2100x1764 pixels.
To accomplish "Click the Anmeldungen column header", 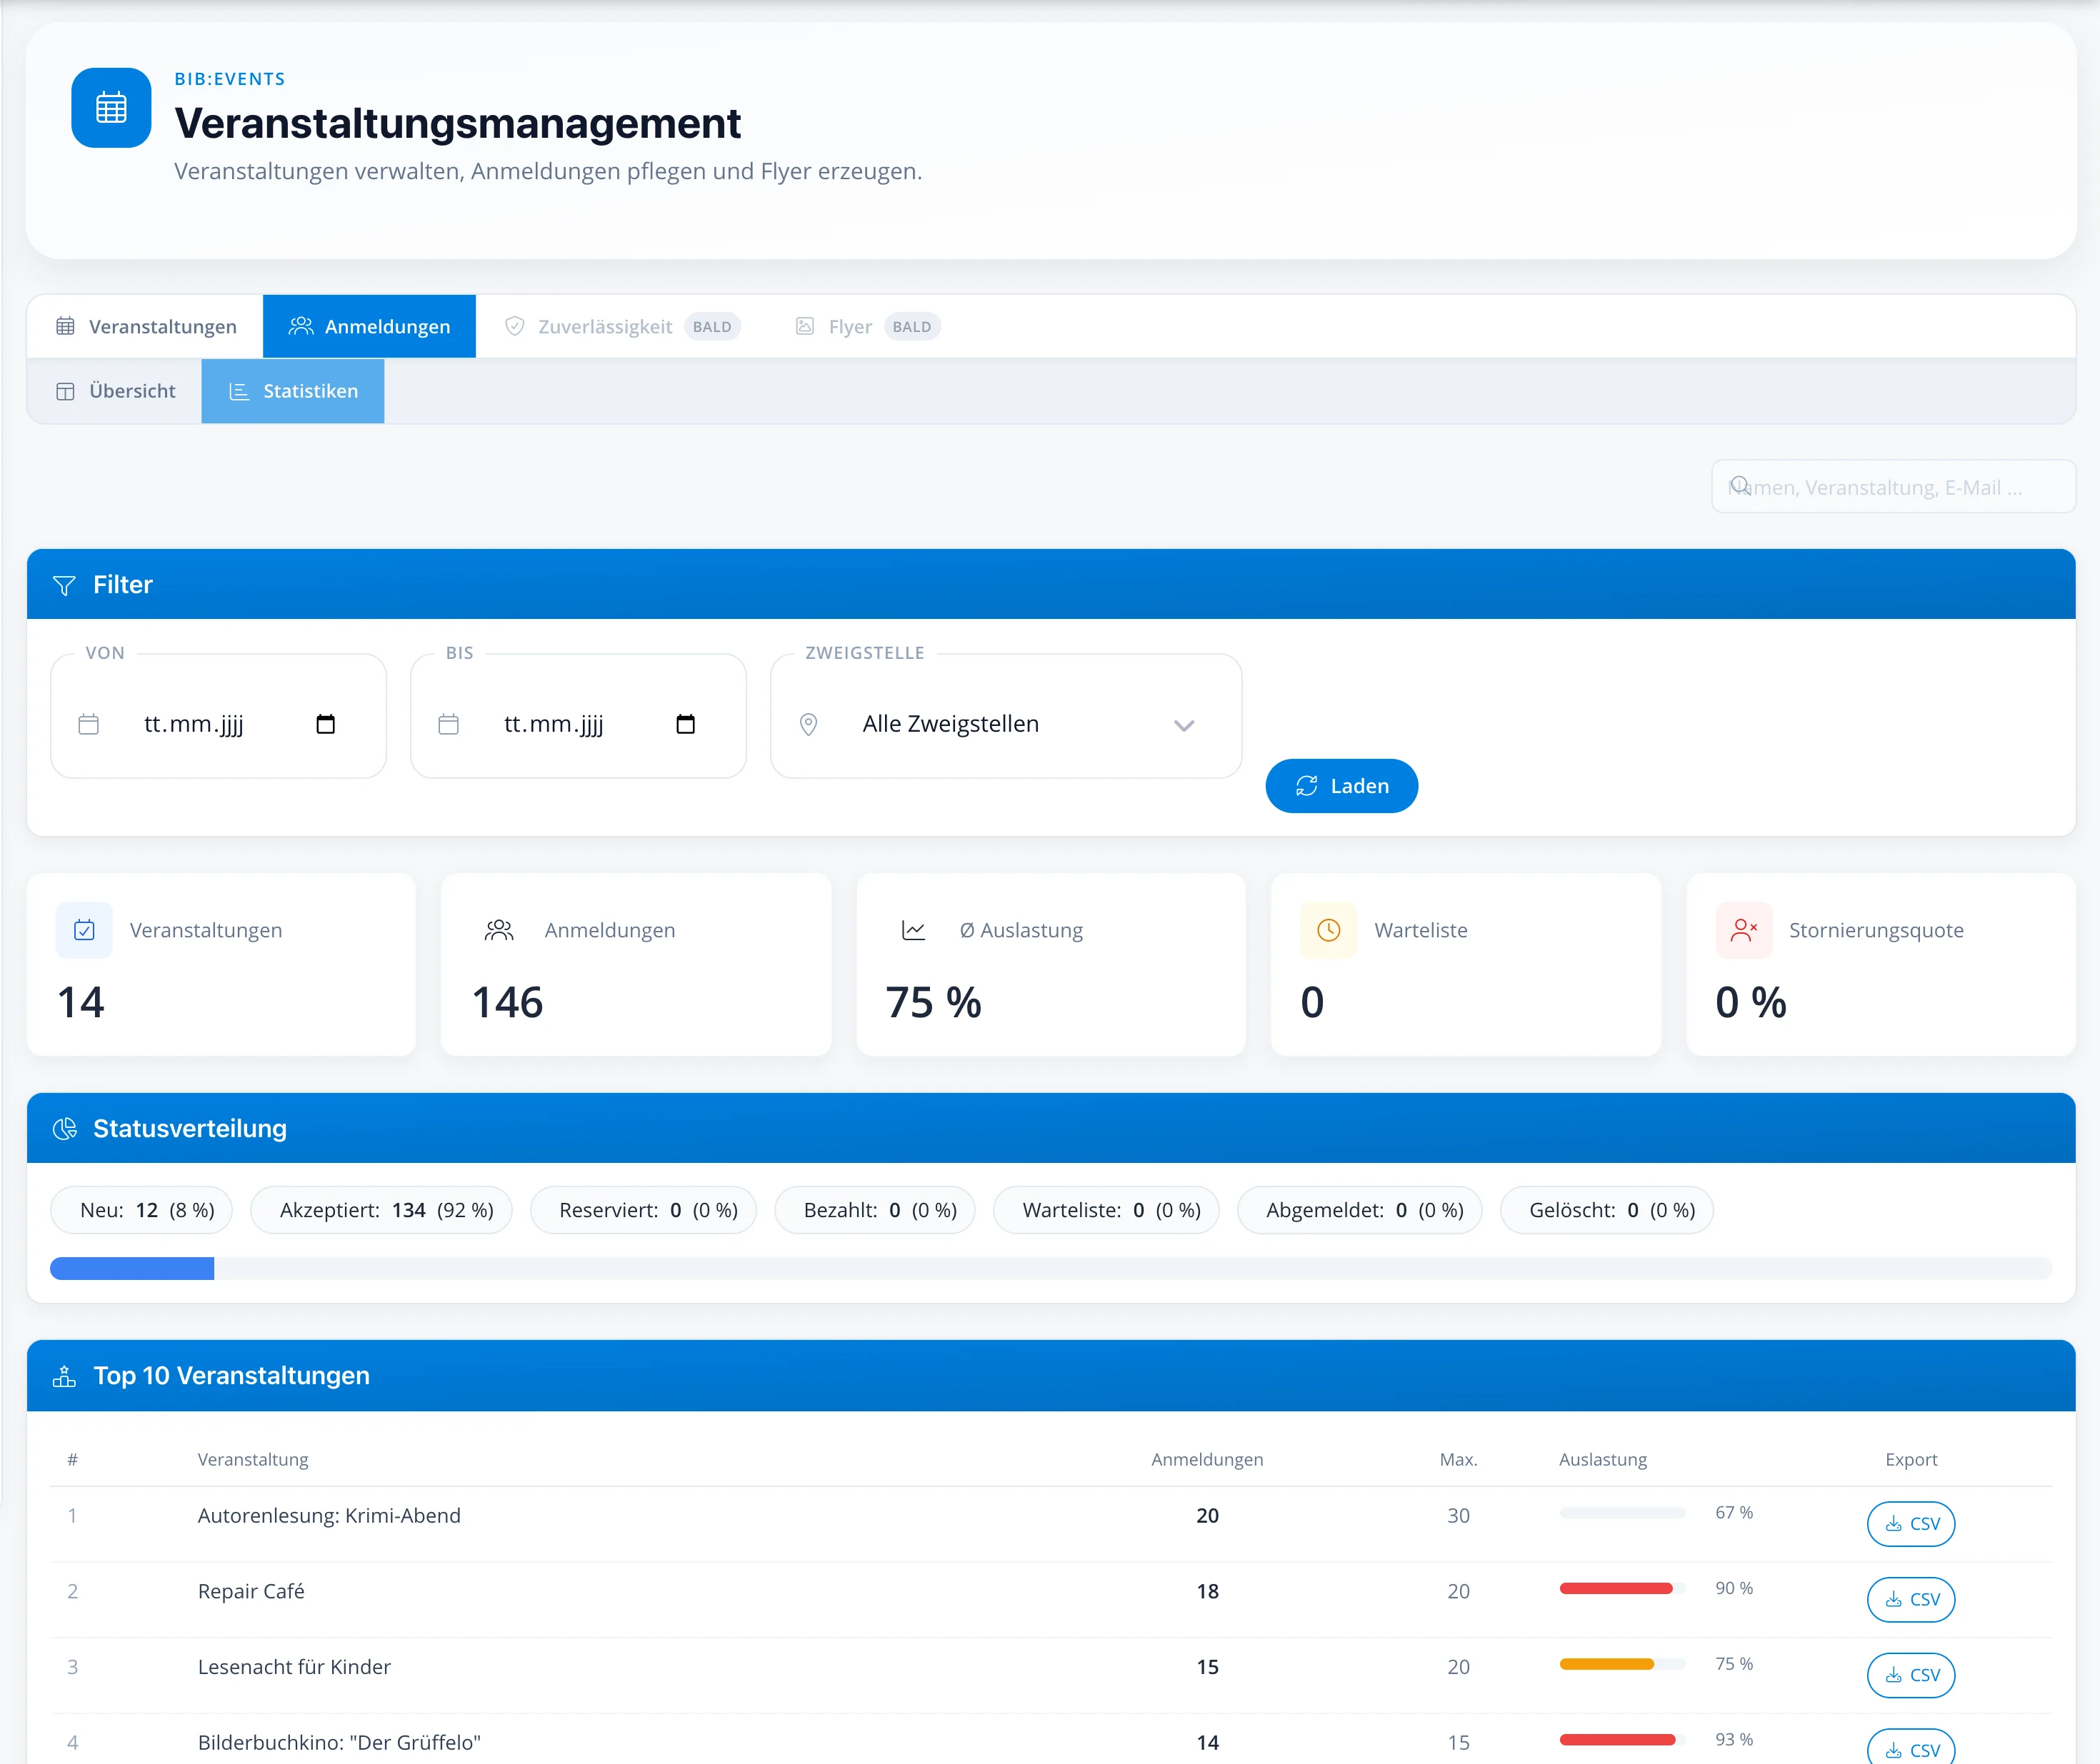I will coord(1206,1459).
